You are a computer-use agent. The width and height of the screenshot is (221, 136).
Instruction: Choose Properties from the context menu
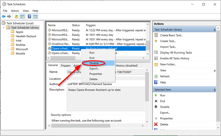pyautogui.click(x=98, y=74)
